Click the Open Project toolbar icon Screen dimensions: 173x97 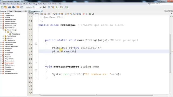click(9, 7)
